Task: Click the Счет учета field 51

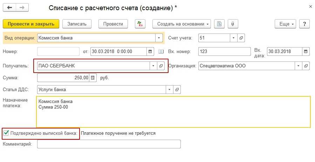Action: point(214,38)
